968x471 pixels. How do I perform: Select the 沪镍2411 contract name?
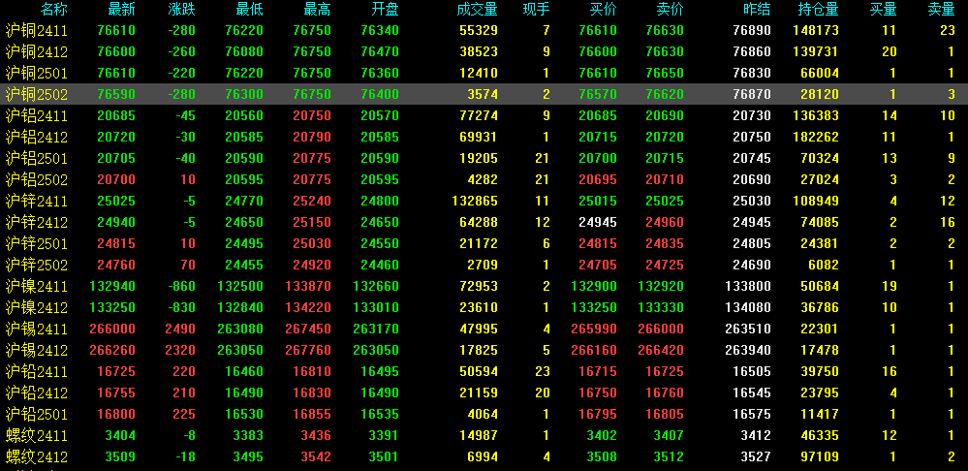(37, 287)
